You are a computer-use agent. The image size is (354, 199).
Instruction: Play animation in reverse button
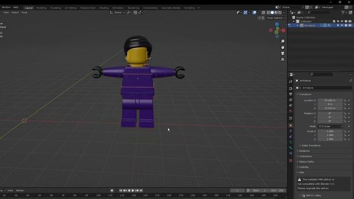[129, 191]
